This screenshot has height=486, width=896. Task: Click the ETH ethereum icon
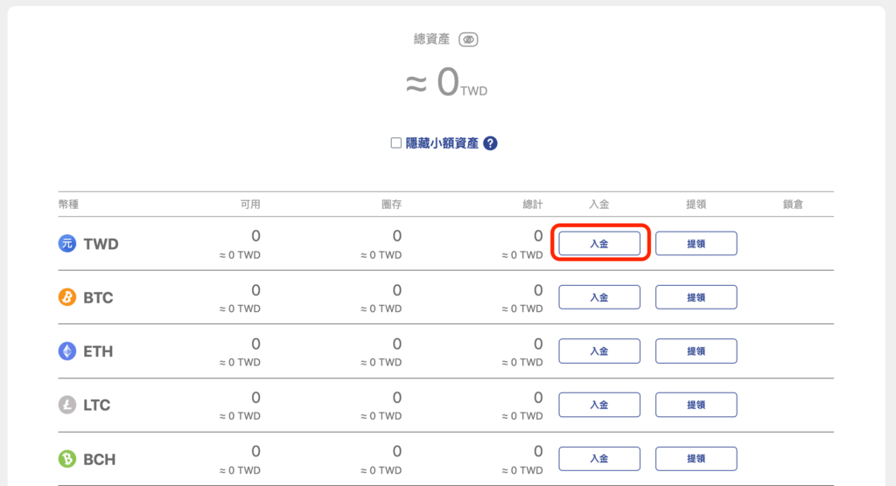coord(67,351)
